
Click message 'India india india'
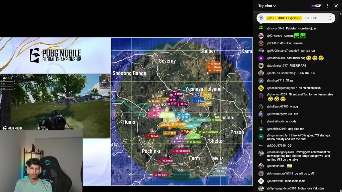point(295,181)
